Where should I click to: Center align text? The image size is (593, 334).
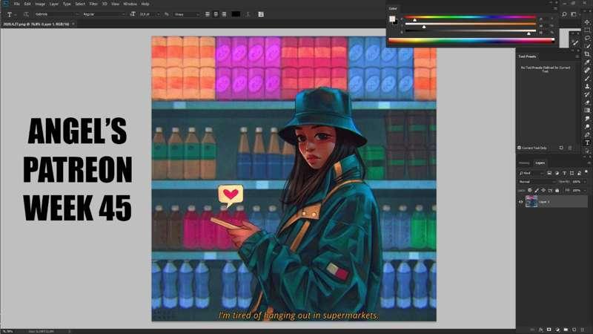[216, 14]
